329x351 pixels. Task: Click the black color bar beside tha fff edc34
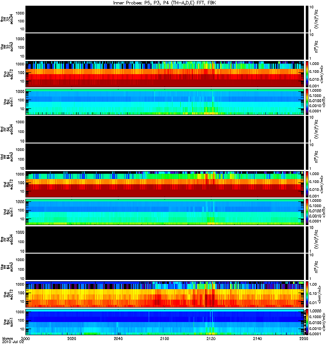click(307, 19)
